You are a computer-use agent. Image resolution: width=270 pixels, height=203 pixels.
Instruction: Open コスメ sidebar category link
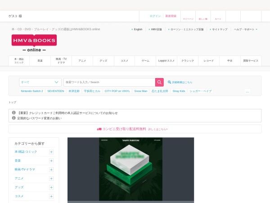pyautogui.click(x=19, y=196)
